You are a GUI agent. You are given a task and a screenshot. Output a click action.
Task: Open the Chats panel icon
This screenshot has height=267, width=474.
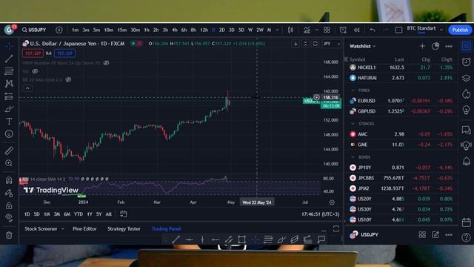coord(466,131)
